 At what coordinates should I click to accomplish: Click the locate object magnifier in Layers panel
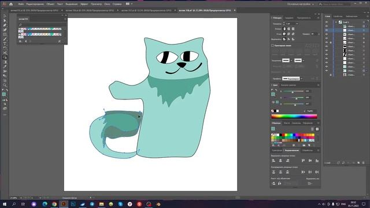pyautogui.click(x=343, y=163)
